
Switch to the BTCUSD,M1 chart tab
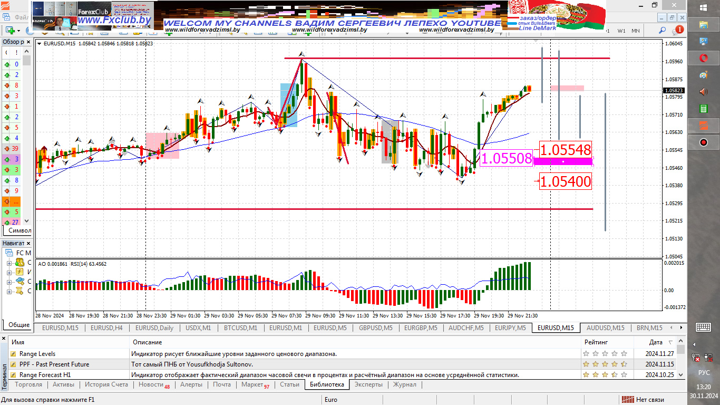click(240, 328)
